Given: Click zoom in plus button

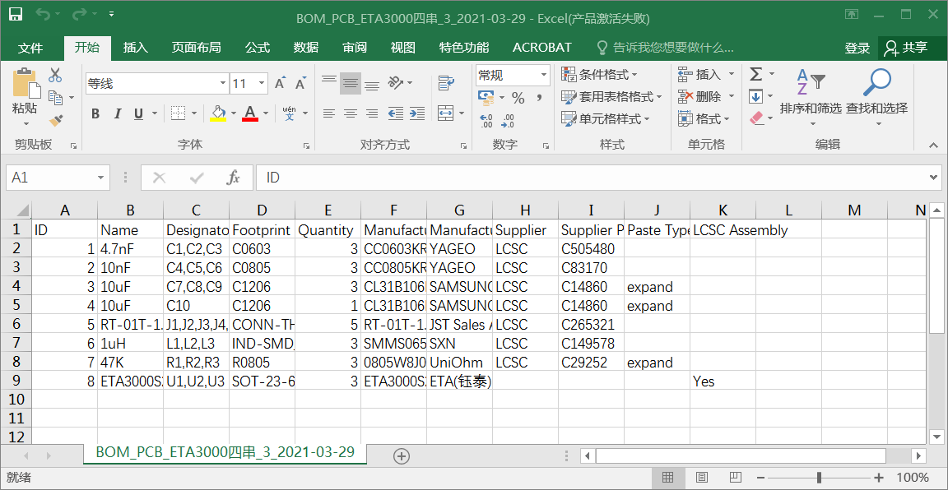Looking at the screenshot, I should pyautogui.click(x=880, y=478).
